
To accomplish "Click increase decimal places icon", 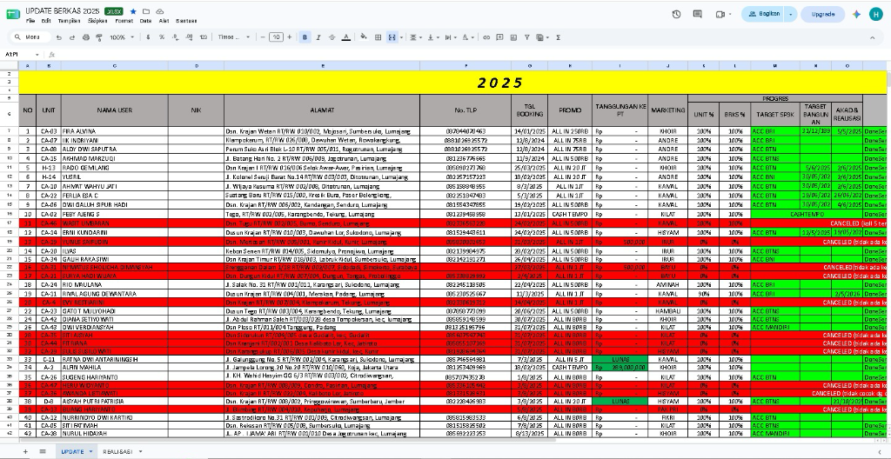I will (x=190, y=37).
